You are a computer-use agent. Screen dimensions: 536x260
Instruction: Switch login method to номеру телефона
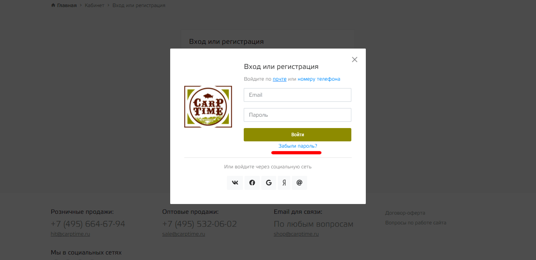319,79
